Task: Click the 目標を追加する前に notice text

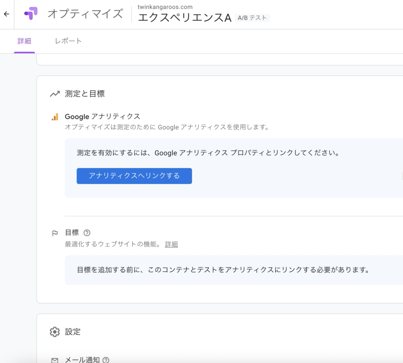Action: [x=223, y=270]
